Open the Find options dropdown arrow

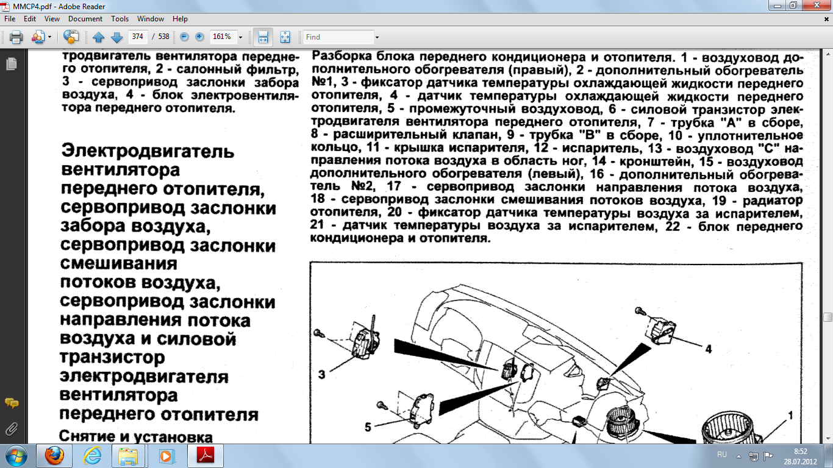click(x=377, y=37)
